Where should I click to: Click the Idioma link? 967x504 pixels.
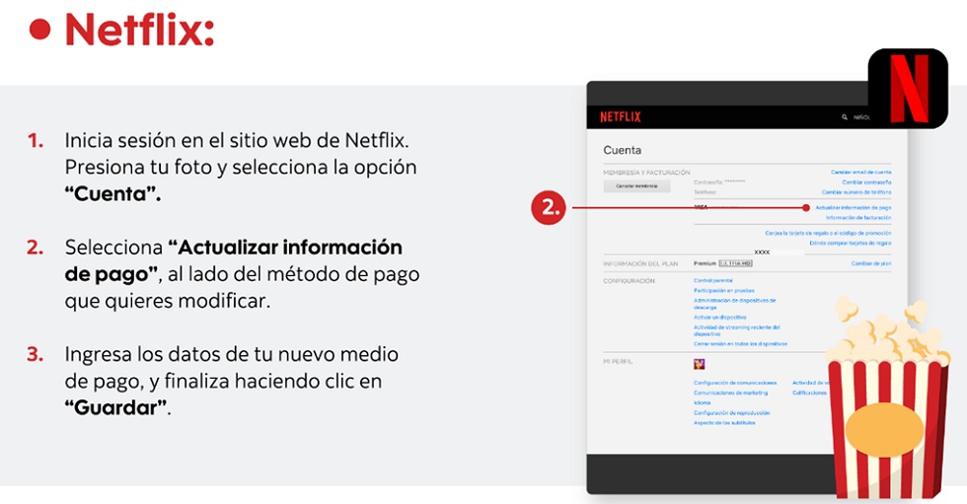pos(702,403)
